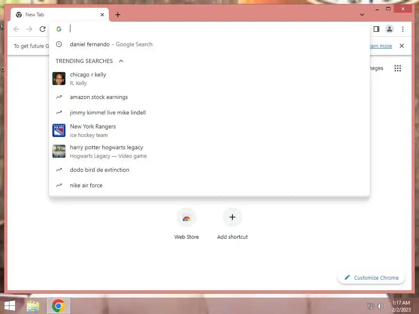The width and height of the screenshot is (419, 314).
Task: Minimize the Chrome window
Action: coord(377,9)
